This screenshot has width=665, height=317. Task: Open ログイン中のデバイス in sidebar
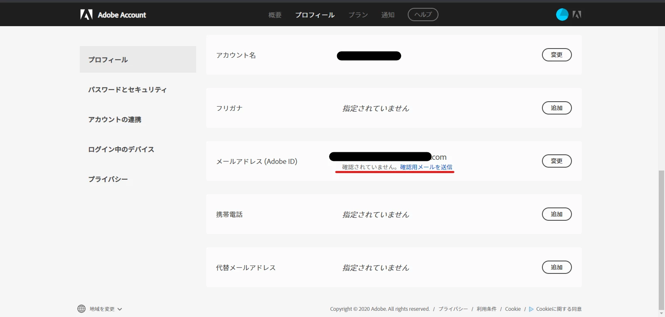pyautogui.click(x=121, y=149)
